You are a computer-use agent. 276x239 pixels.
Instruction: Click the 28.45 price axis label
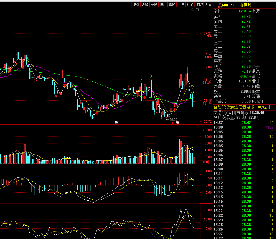tap(208, 101)
